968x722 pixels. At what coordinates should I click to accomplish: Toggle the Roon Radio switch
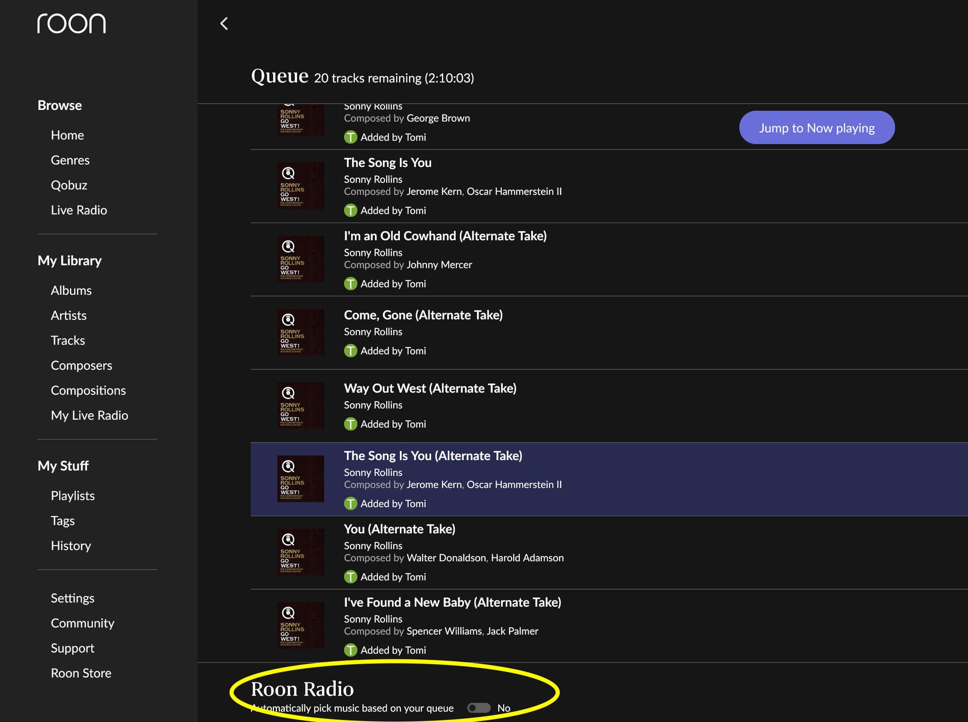(478, 708)
